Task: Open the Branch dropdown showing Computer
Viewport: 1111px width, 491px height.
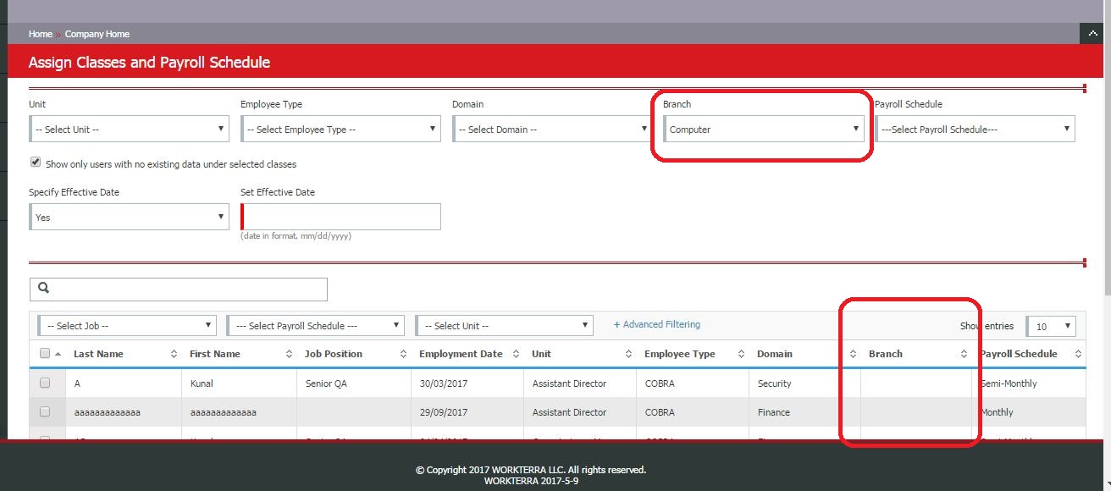Action: tap(763, 130)
